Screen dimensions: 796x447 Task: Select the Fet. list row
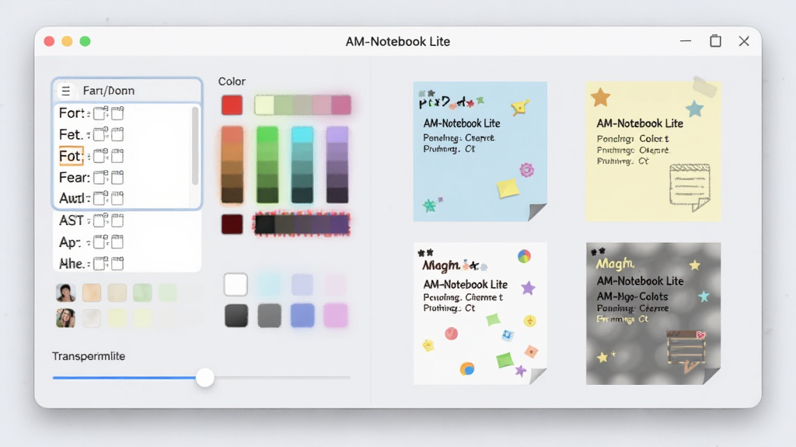pos(122,134)
